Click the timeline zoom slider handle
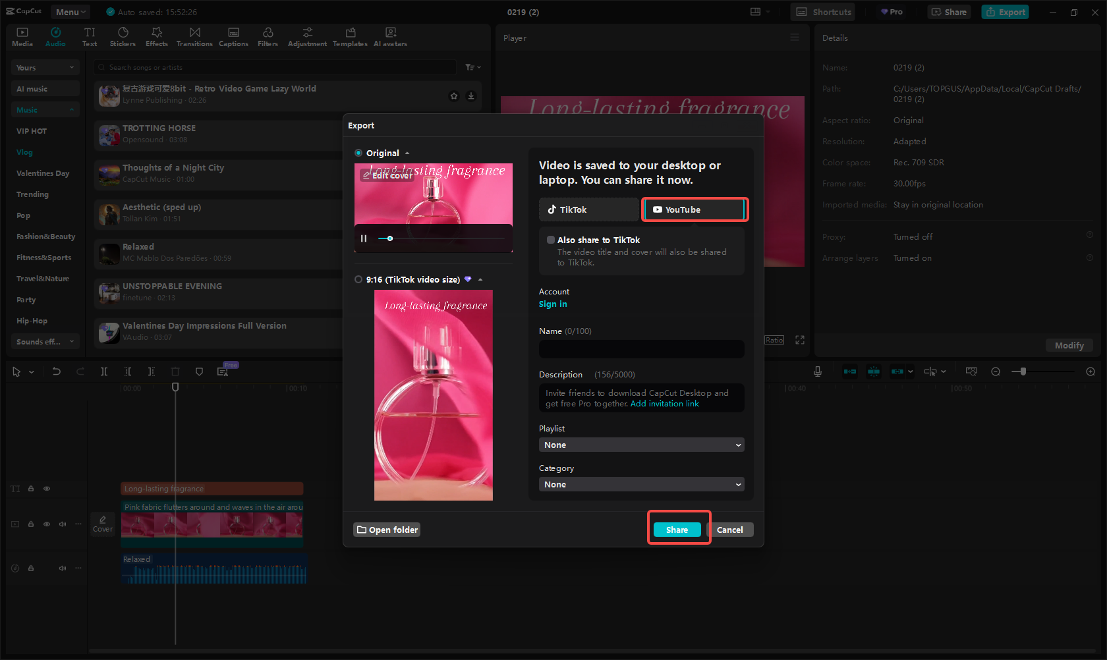Image resolution: width=1107 pixels, height=660 pixels. pos(1023,371)
